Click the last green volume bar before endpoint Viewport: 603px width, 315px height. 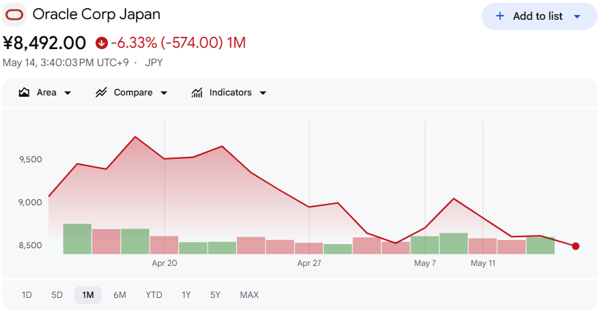(x=540, y=246)
